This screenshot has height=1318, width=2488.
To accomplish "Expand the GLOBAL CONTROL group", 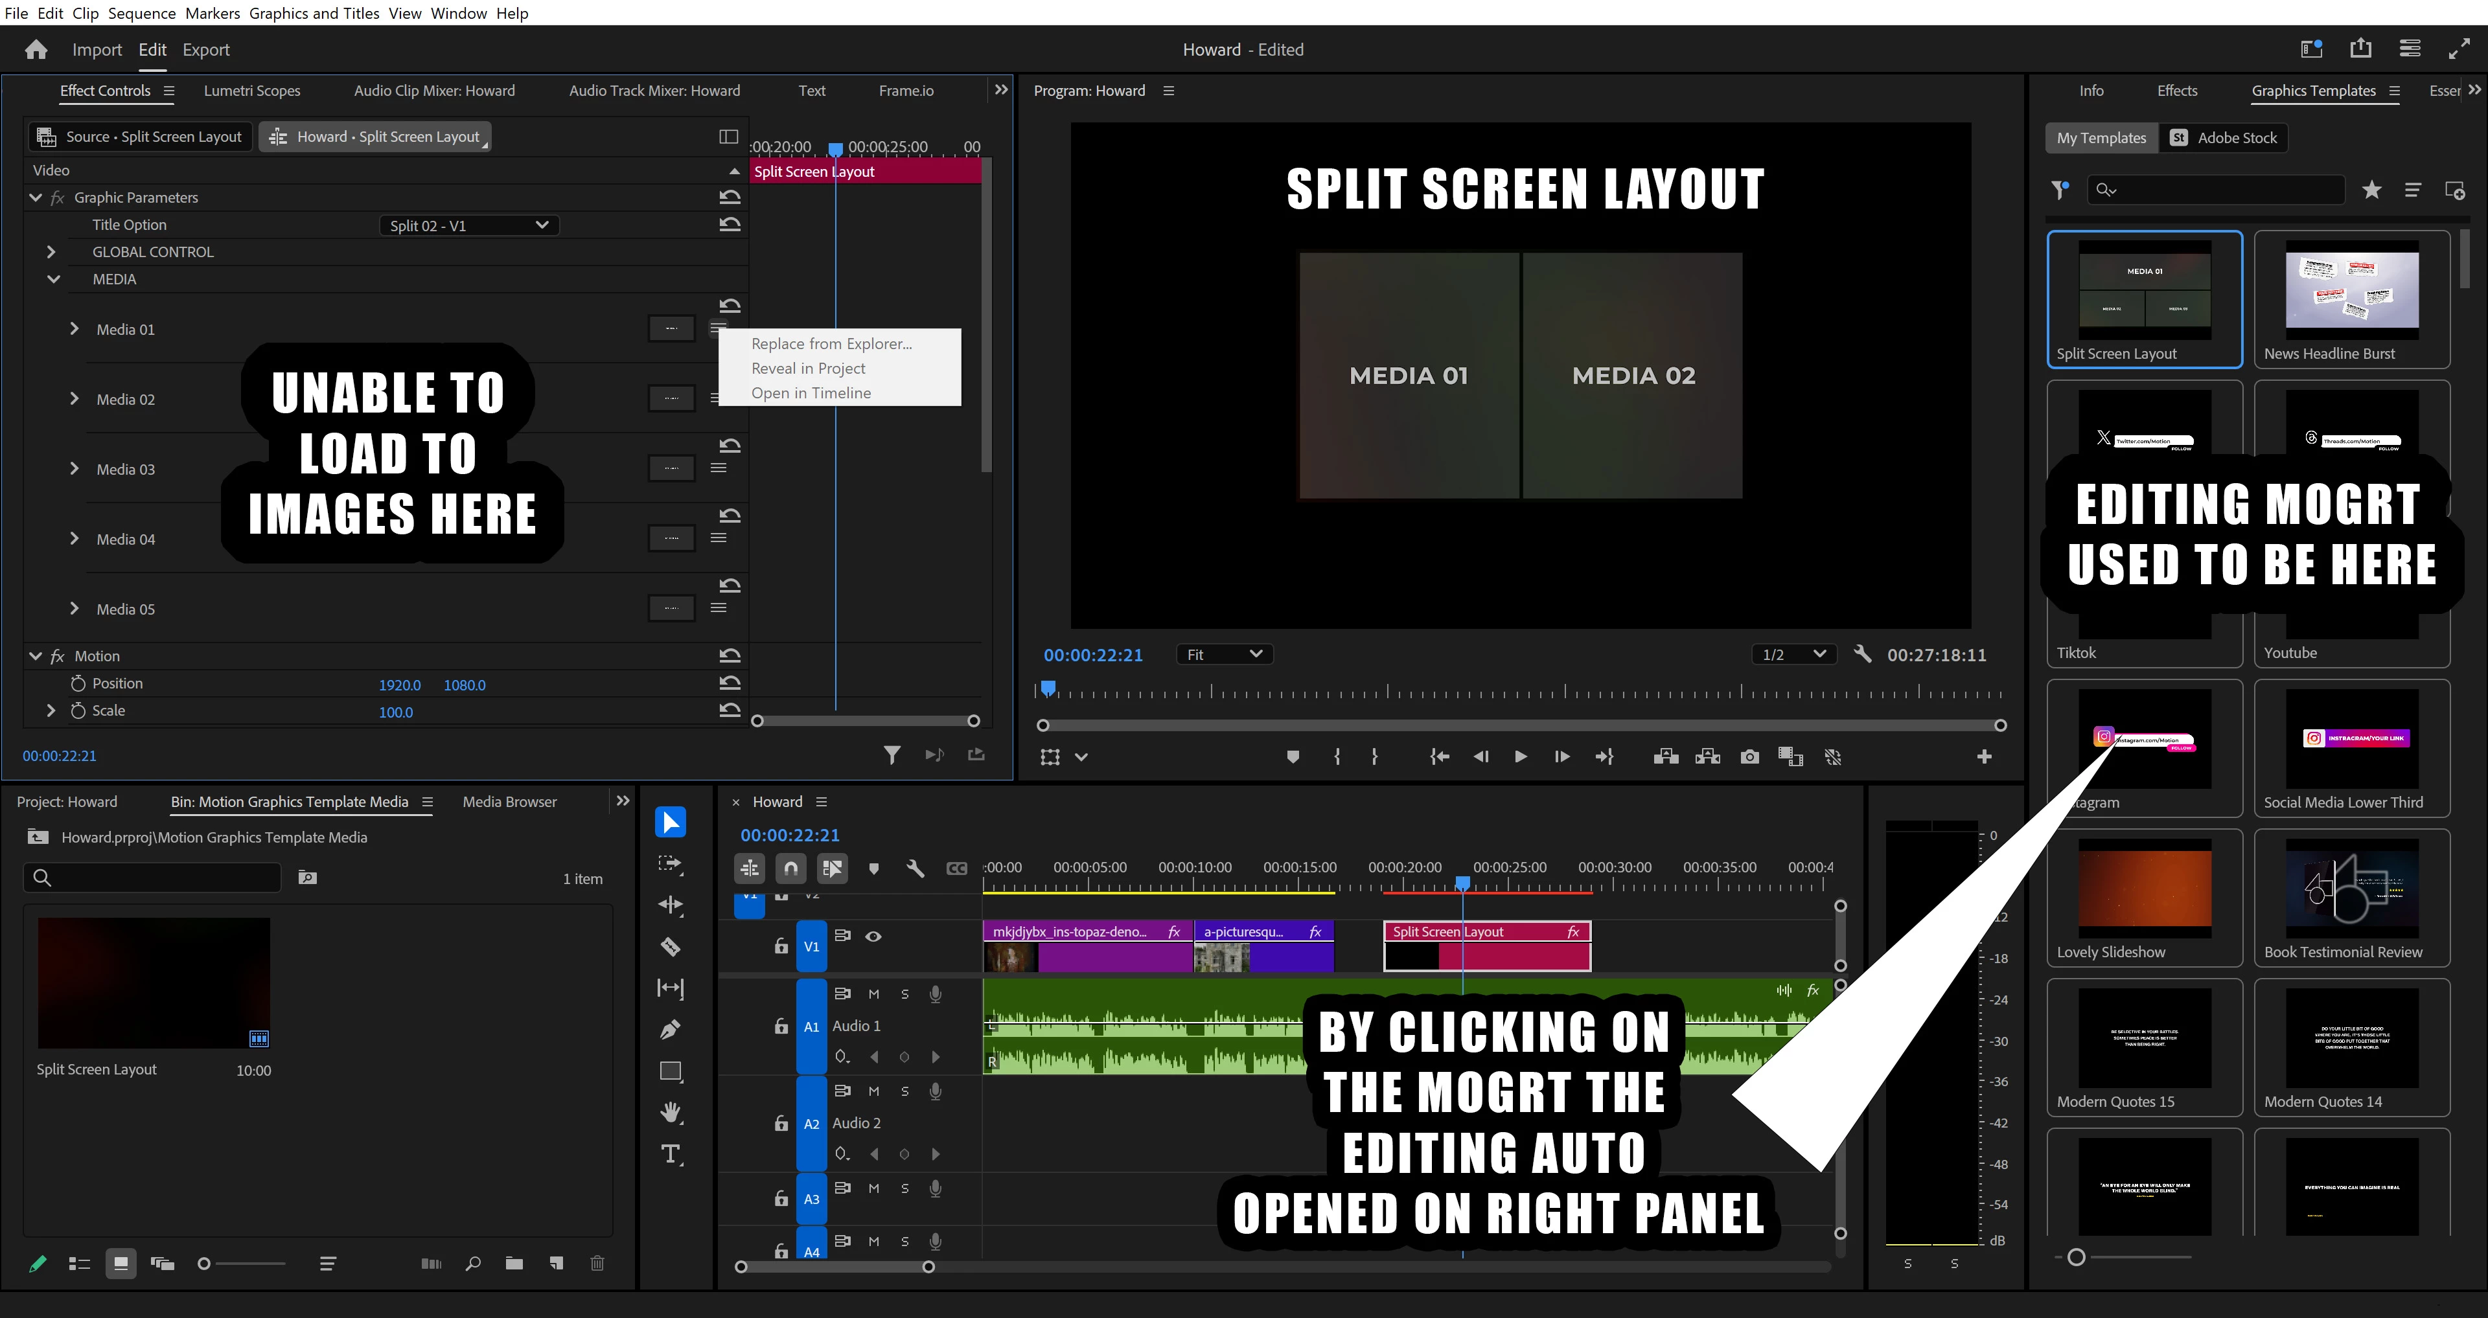I will (51, 252).
